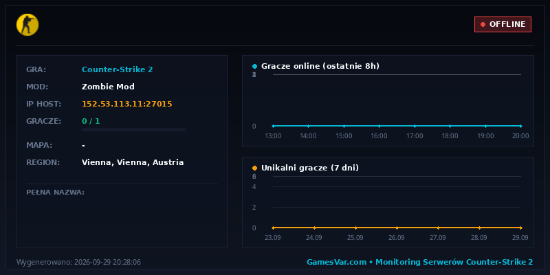Screen dimensions: 550x275
Task: Click the 29.09 date axis label
Action: click(x=520, y=237)
